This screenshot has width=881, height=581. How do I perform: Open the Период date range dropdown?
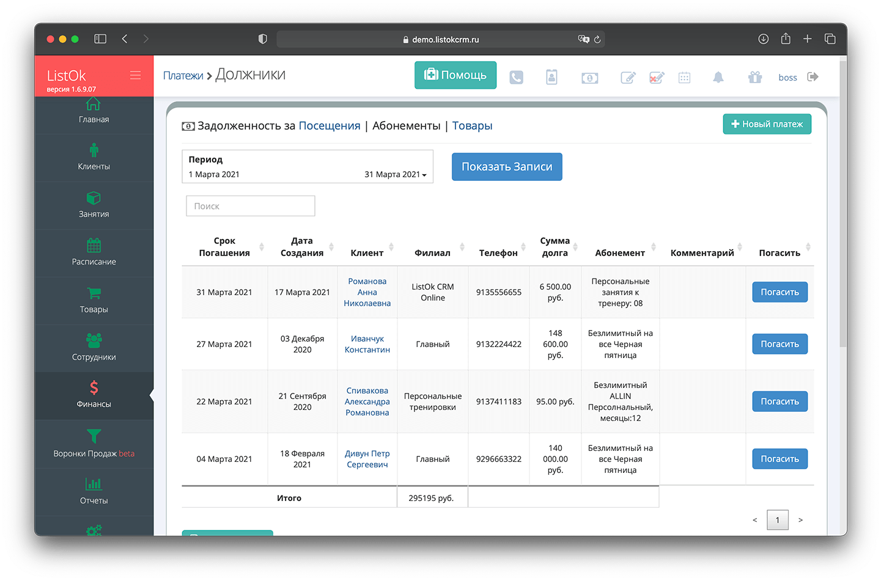(x=308, y=167)
